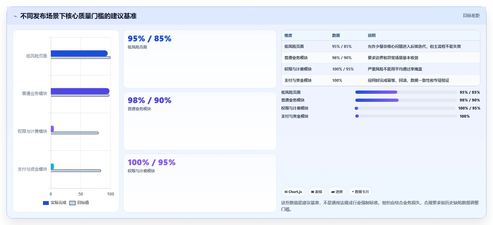Screen dimensions: 493x225
Task: Click the 数据卡片 tag star icon
Action: pos(353,192)
